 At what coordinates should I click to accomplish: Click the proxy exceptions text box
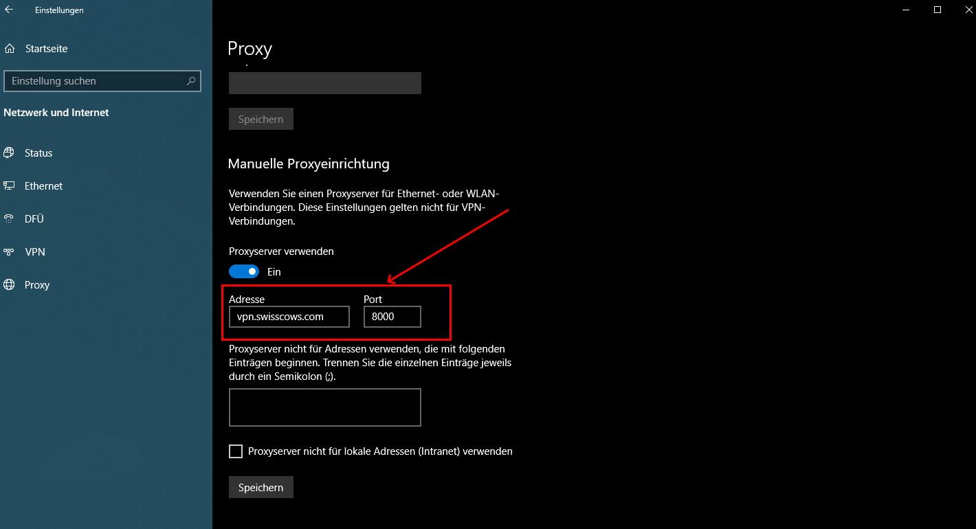coord(325,407)
